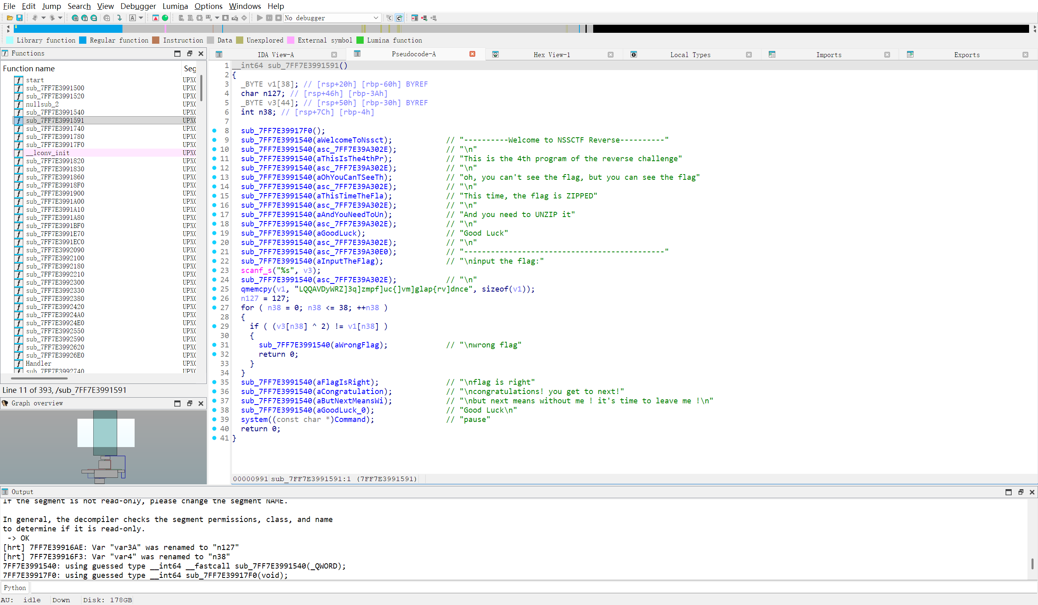Open the Lumina menu

pos(175,6)
